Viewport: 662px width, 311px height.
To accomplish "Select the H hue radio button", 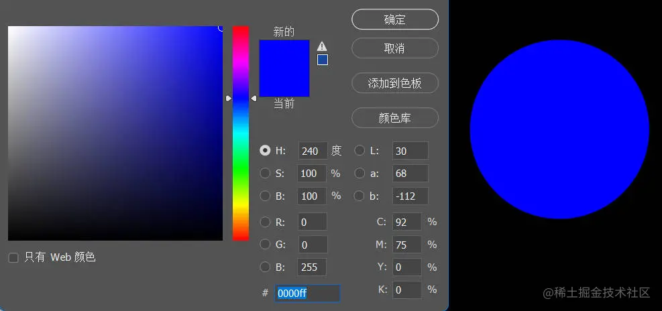I will [265, 151].
